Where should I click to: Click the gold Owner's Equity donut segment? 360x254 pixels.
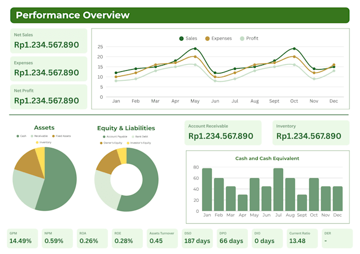point(108,163)
